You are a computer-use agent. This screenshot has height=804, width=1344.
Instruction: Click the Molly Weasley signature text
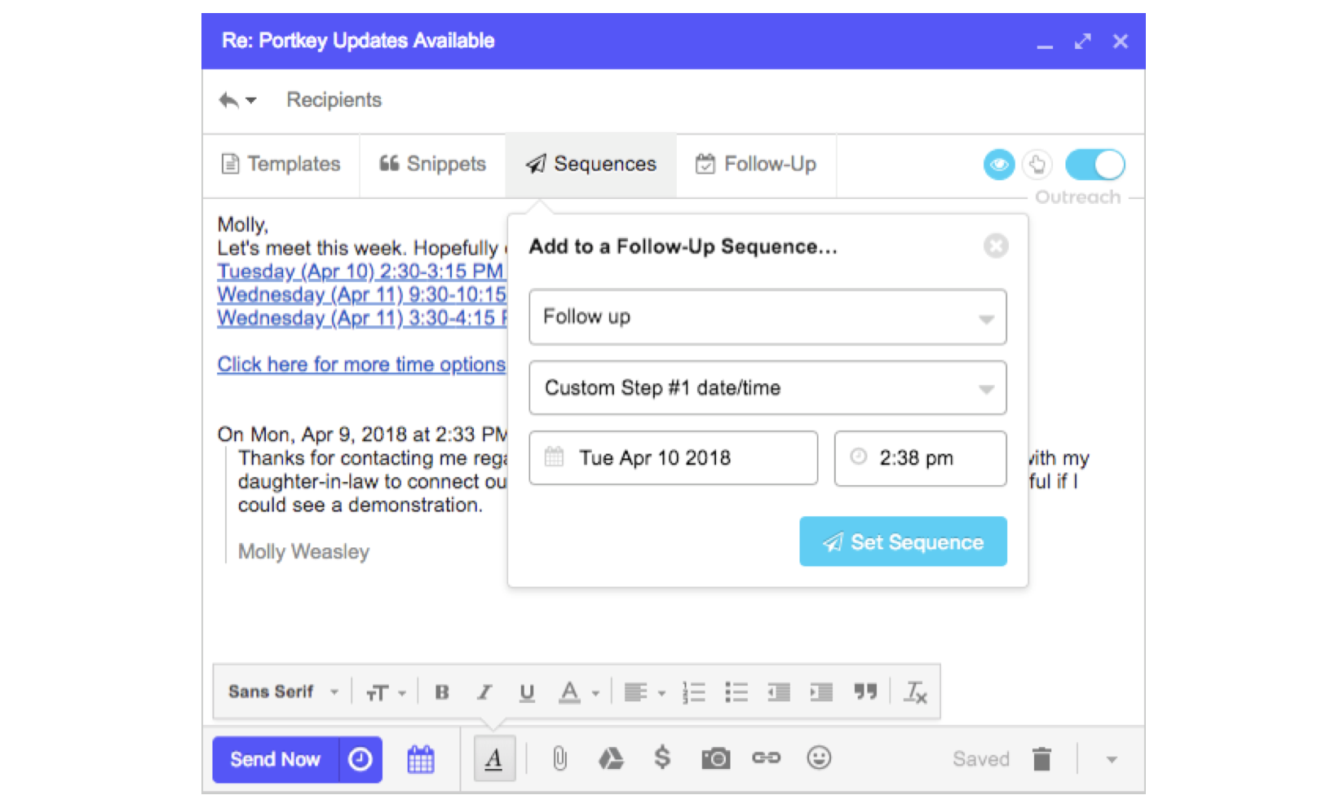pyautogui.click(x=303, y=552)
